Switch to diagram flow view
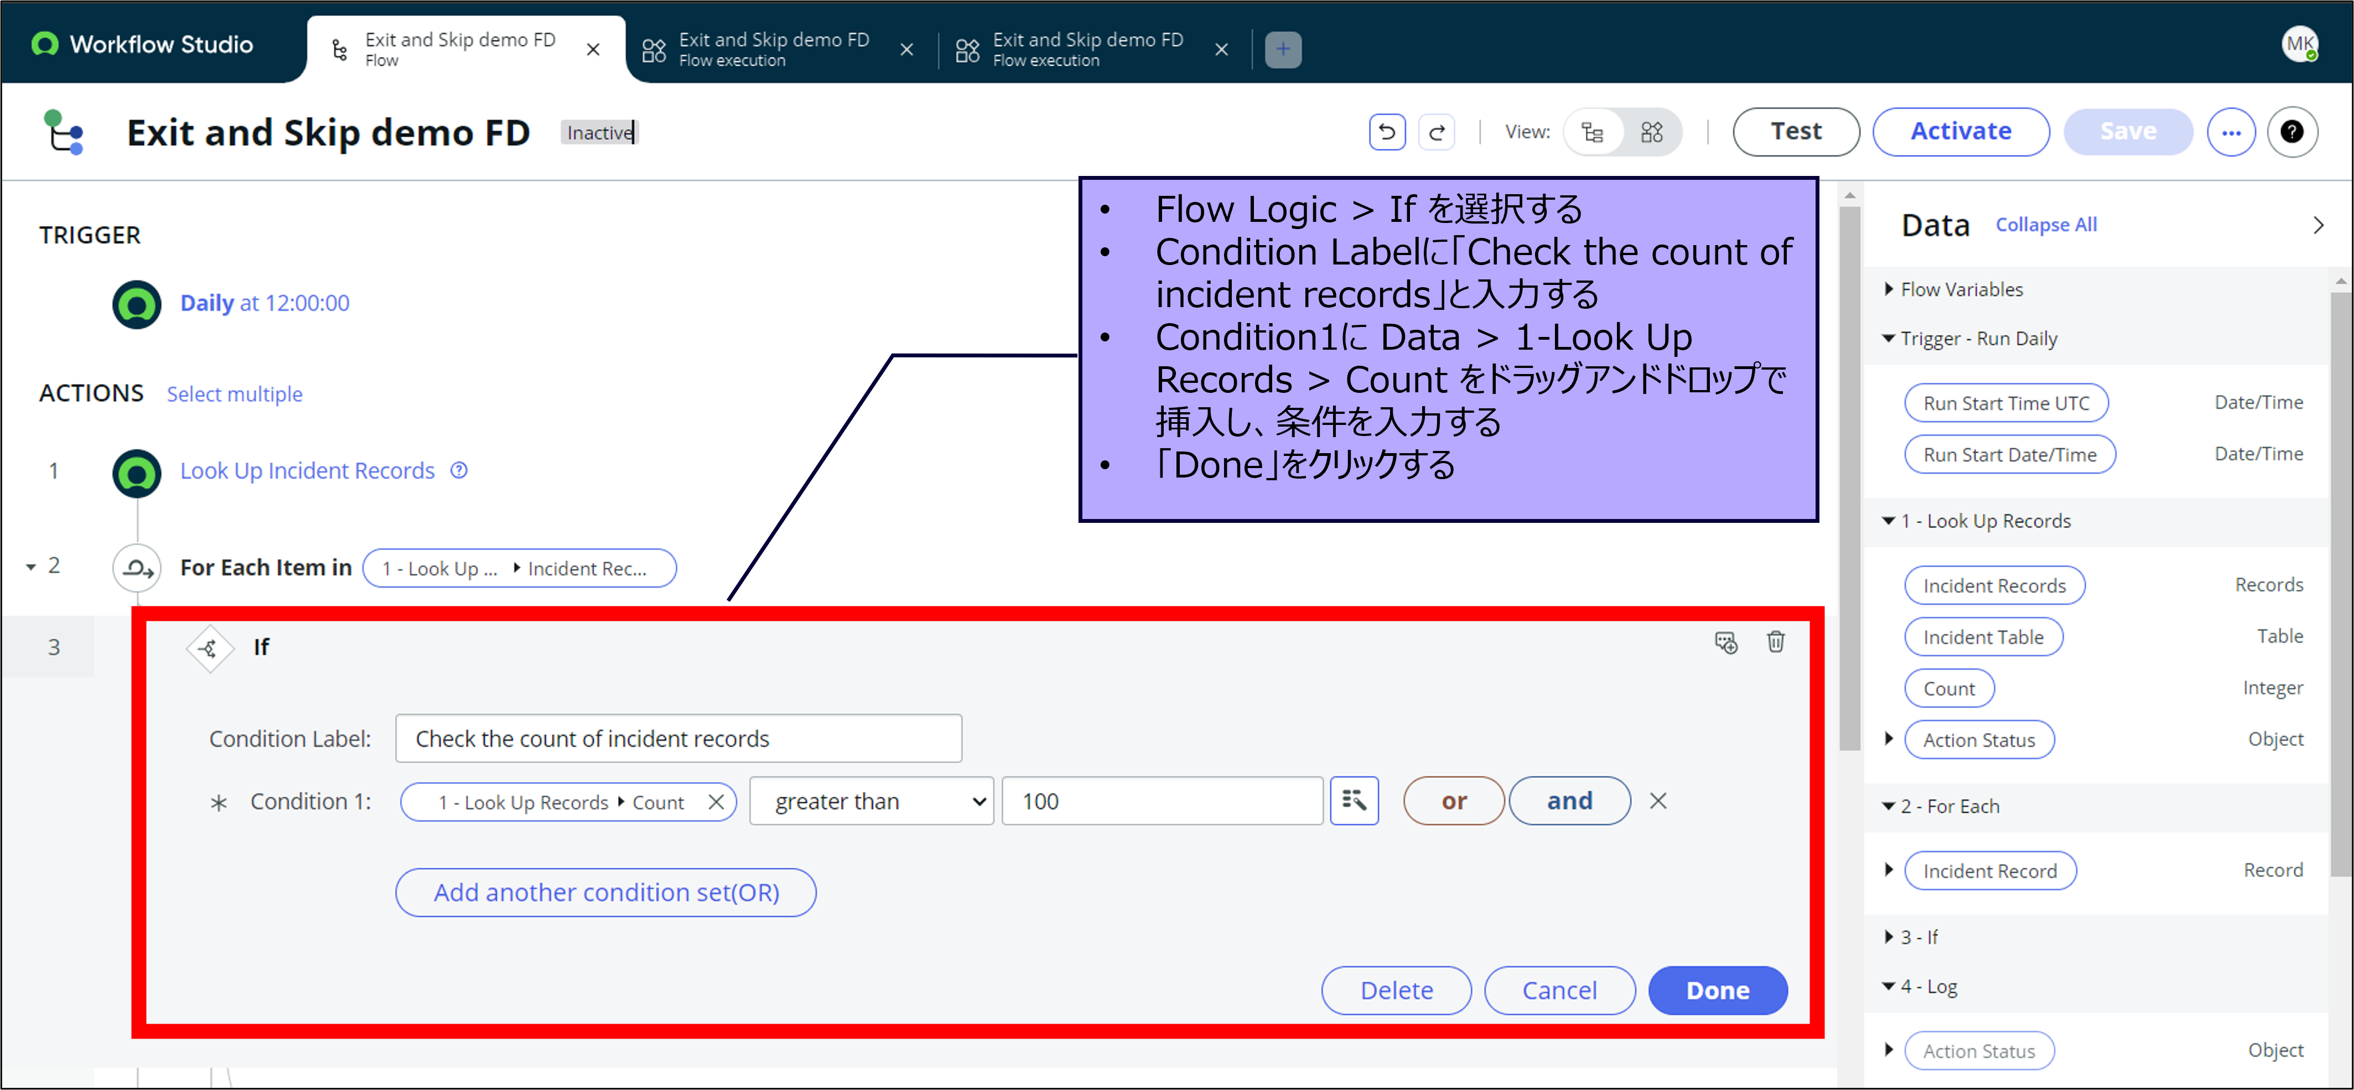The height and width of the screenshot is (1090, 2354). pyautogui.click(x=1651, y=132)
